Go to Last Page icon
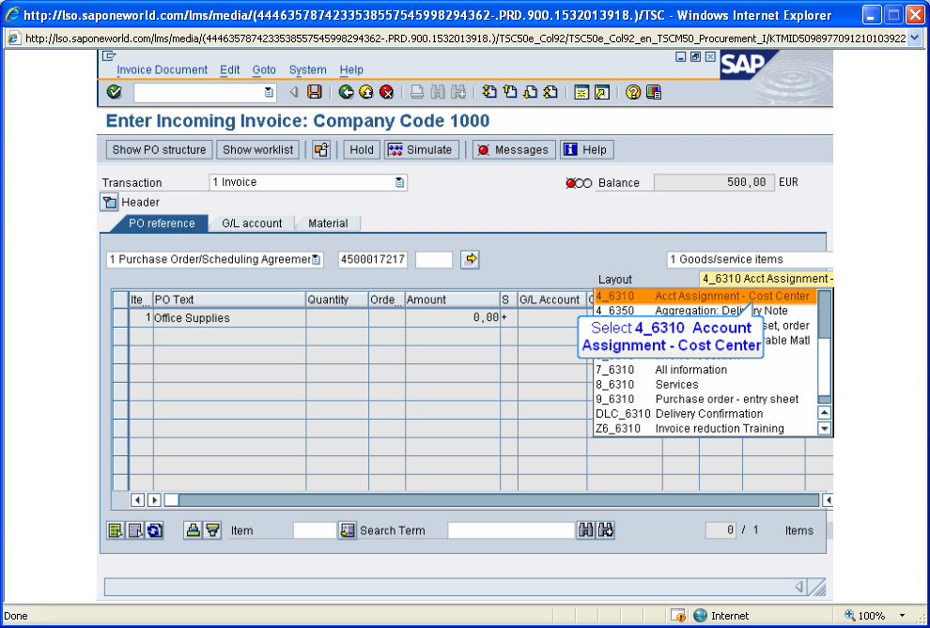Image resolution: width=930 pixels, height=628 pixels. [x=550, y=92]
